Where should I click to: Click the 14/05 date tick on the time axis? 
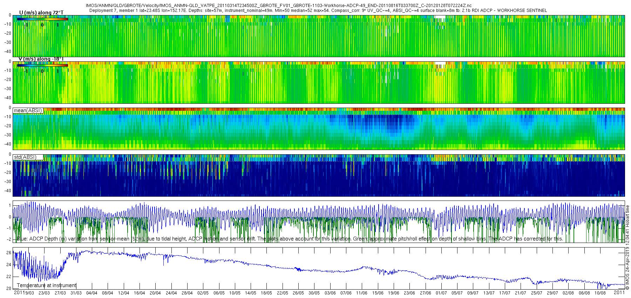[x=251, y=293]
